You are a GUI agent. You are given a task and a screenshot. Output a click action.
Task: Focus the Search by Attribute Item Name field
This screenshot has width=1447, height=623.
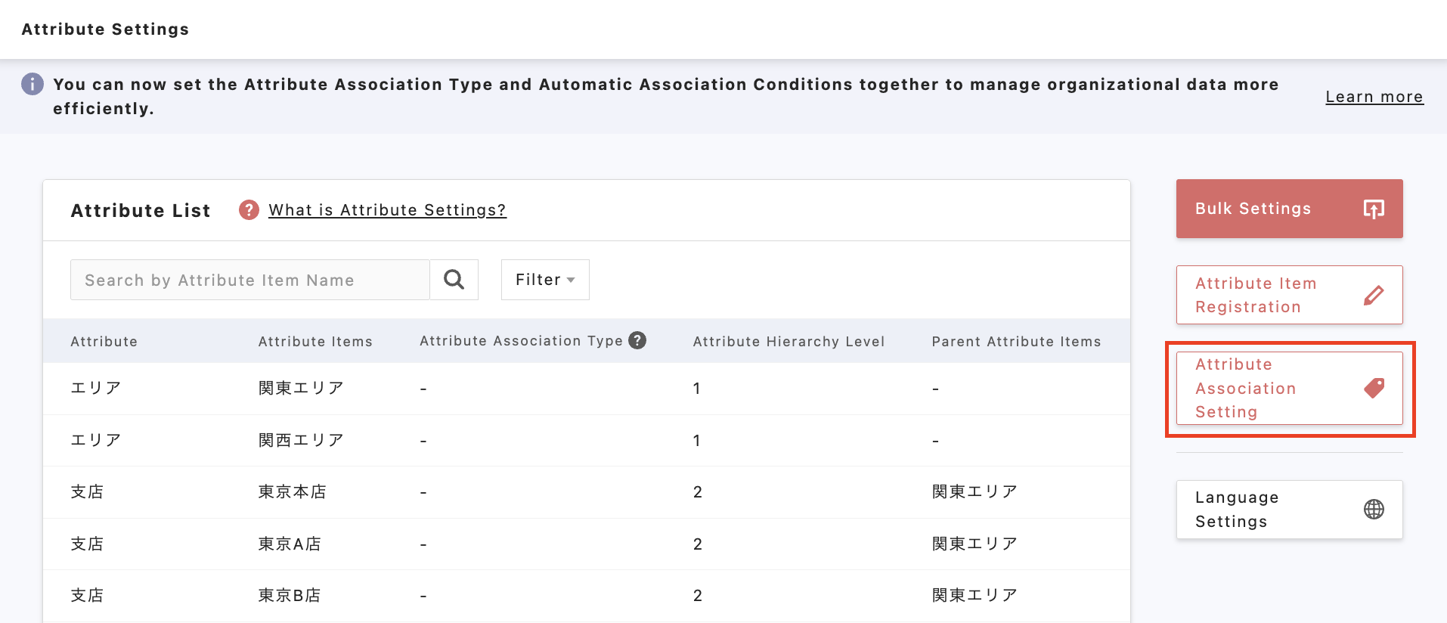click(x=249, y=280)
